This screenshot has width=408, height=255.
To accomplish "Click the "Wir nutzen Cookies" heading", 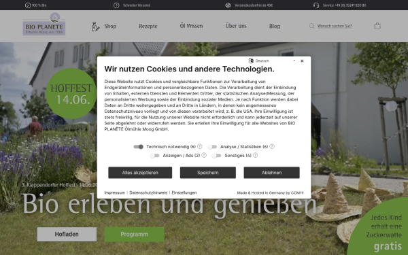I will pyautogui.click(x=190, y=69).
